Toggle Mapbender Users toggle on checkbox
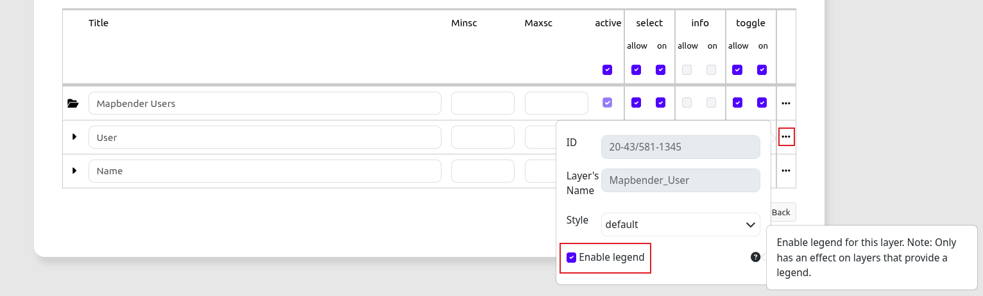 coord(762,103)
